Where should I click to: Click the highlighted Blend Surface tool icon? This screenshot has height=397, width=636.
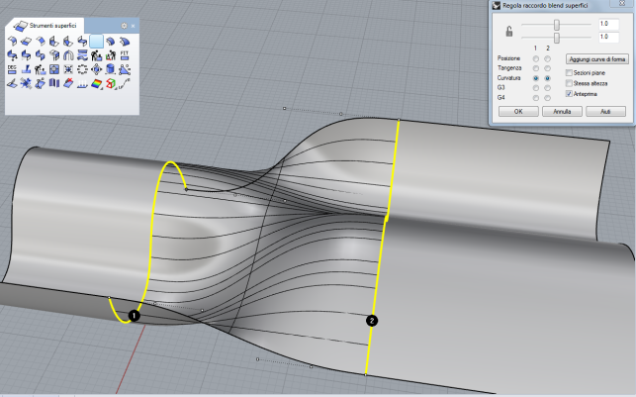pos(97,42)
